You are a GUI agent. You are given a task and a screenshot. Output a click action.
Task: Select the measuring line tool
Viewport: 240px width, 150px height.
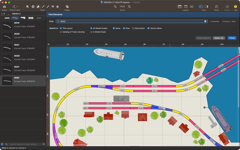point(48,7)
